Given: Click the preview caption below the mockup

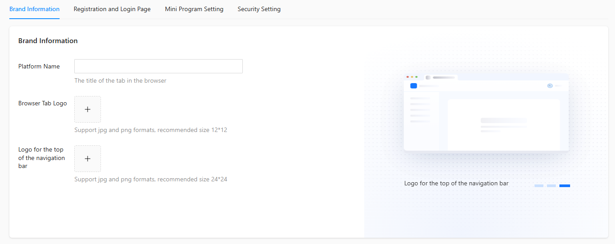Looking at the screenshot, I should (456, 183).
